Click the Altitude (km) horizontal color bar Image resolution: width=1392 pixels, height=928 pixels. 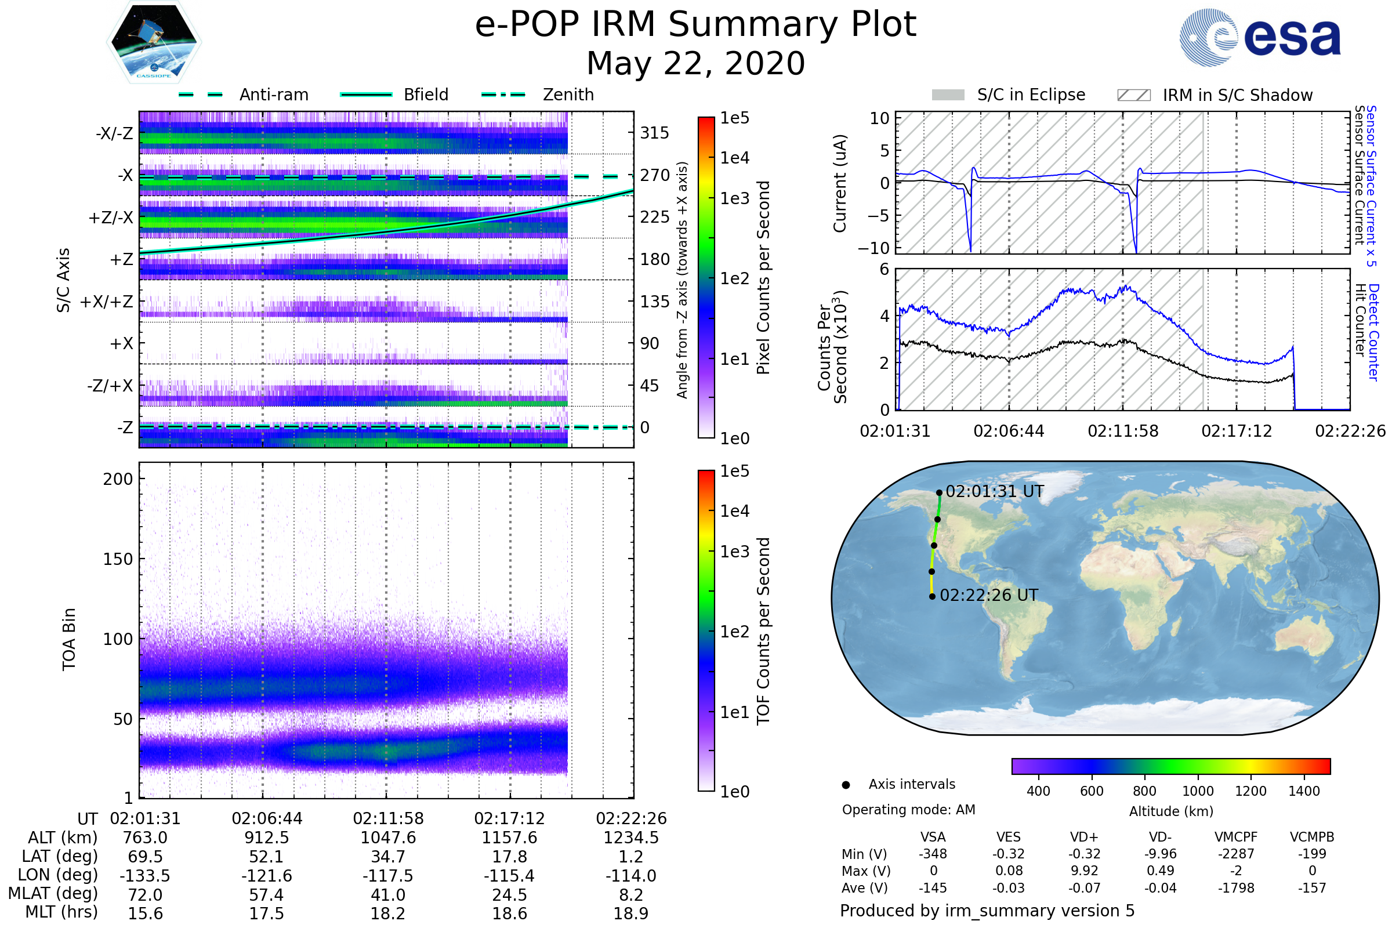1170,766
